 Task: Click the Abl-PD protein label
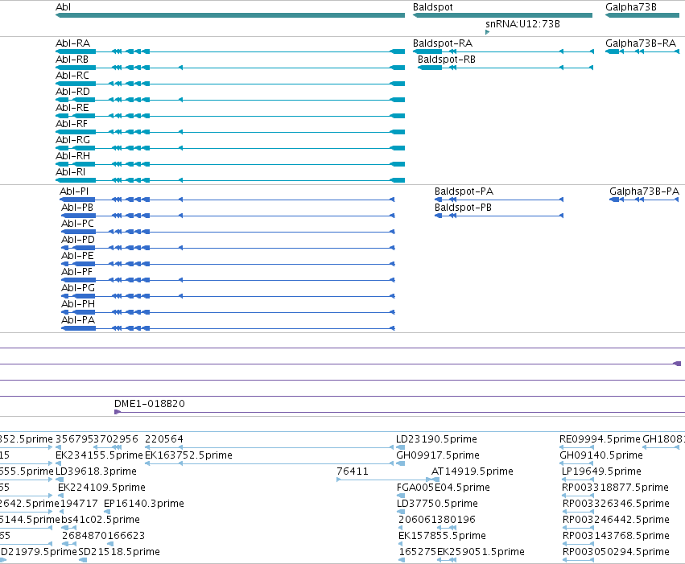(78, 240)
